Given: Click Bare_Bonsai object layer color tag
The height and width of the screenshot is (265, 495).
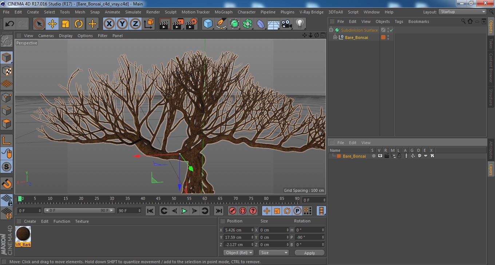Looking at the screenshot, I should click(383, 37).
